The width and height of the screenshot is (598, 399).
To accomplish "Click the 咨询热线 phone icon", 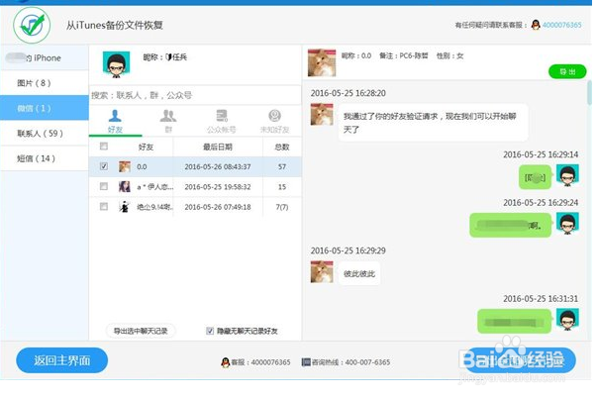I will [306, 362].
